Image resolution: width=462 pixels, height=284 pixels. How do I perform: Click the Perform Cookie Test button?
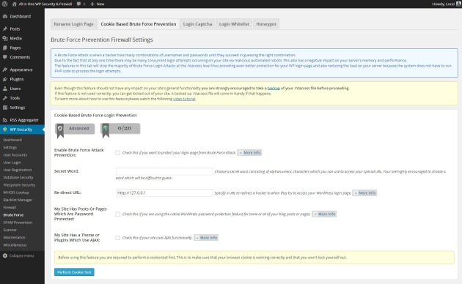74,272
